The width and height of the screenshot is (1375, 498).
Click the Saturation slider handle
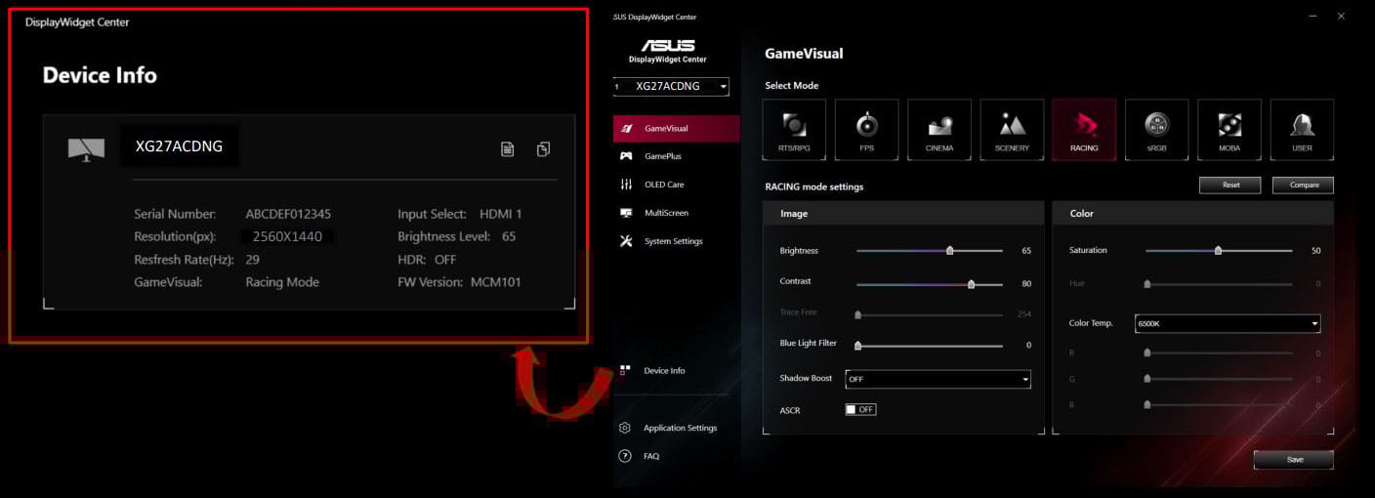pyautogui.click(x=1218, y=251)
